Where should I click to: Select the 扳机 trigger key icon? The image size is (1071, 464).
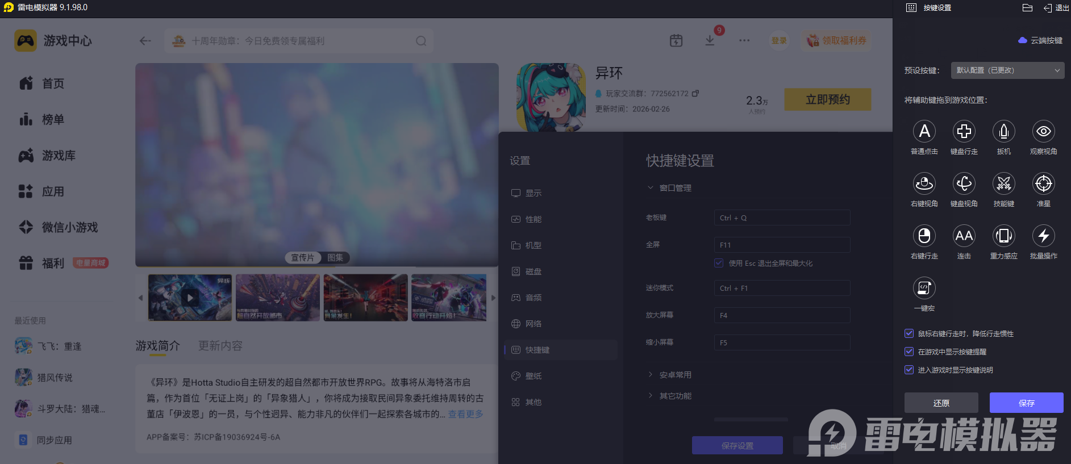(1004, 131)
